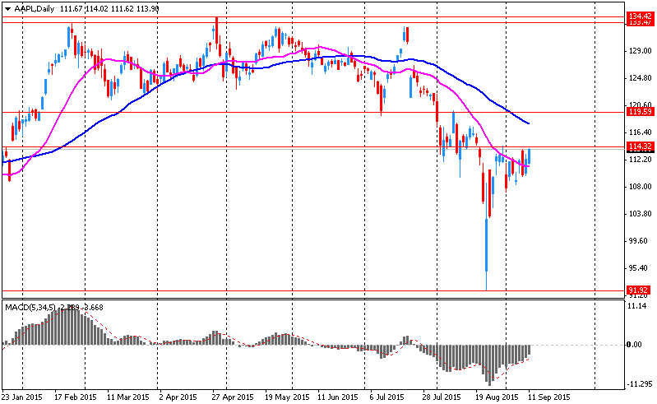This screenshot has width=657, height=404.
Task: Click the 28 Jul 2015 date label
Action: tap(442, 397)
